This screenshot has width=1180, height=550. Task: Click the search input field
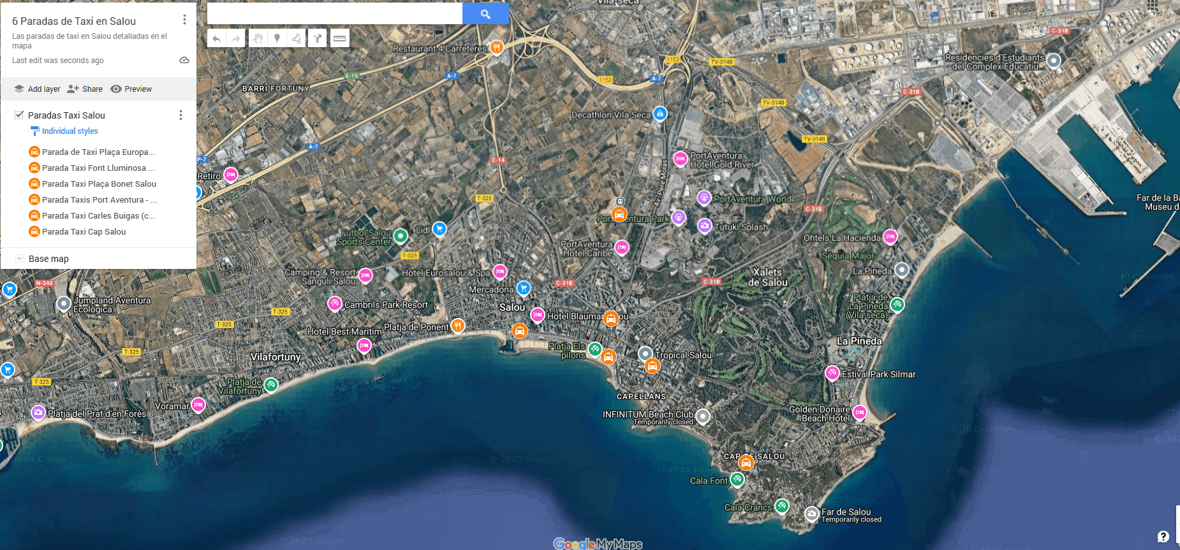[x=335, y=13]
